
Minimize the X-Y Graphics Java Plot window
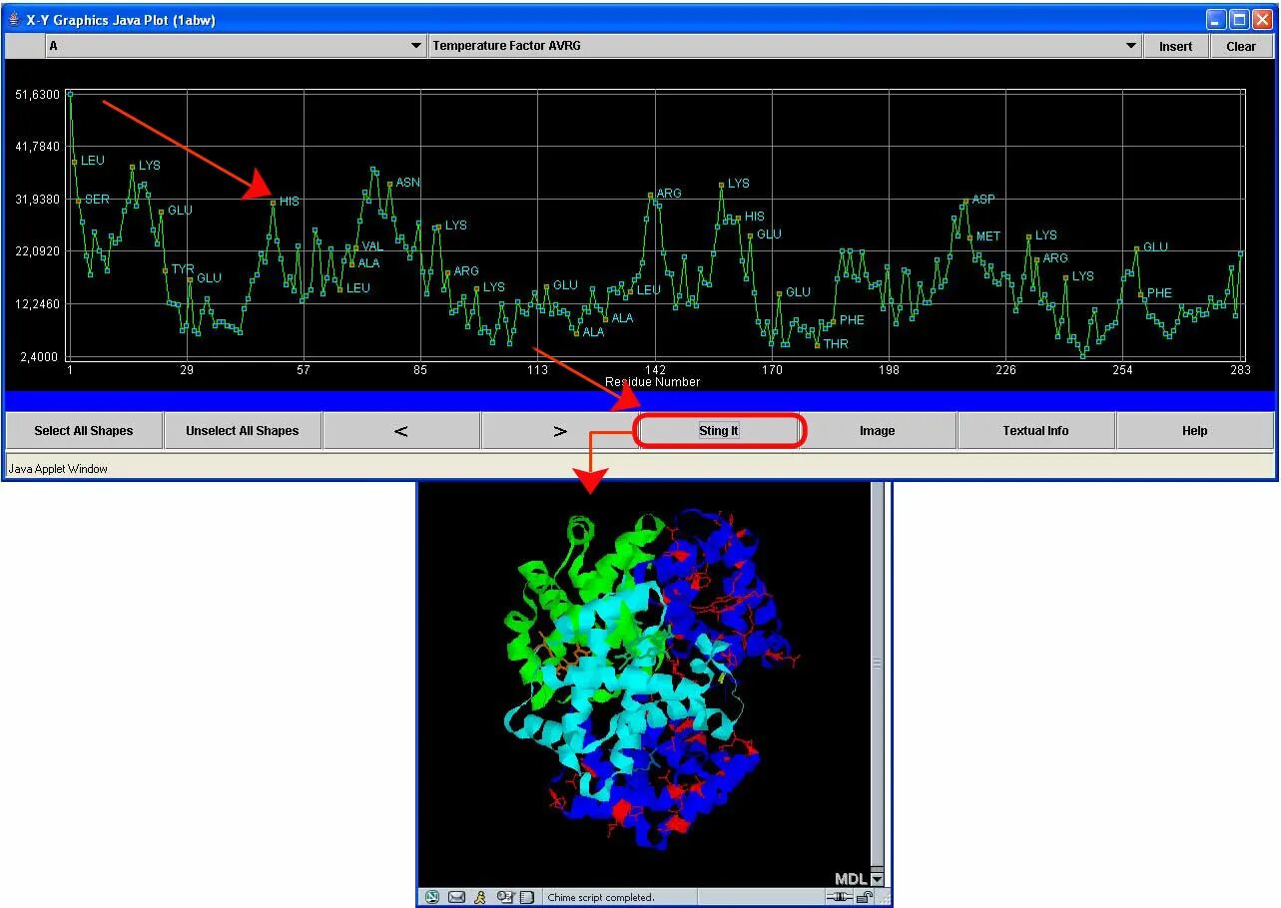point(1216,19)
